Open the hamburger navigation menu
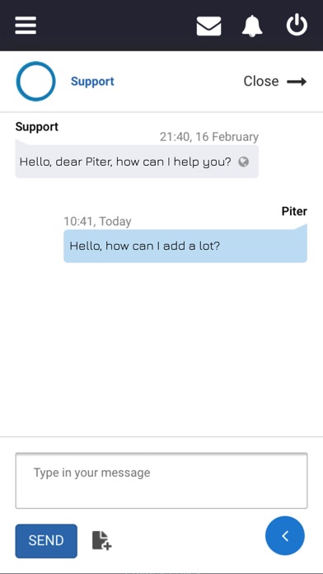The image size is (323, 574). pos(26,26)
